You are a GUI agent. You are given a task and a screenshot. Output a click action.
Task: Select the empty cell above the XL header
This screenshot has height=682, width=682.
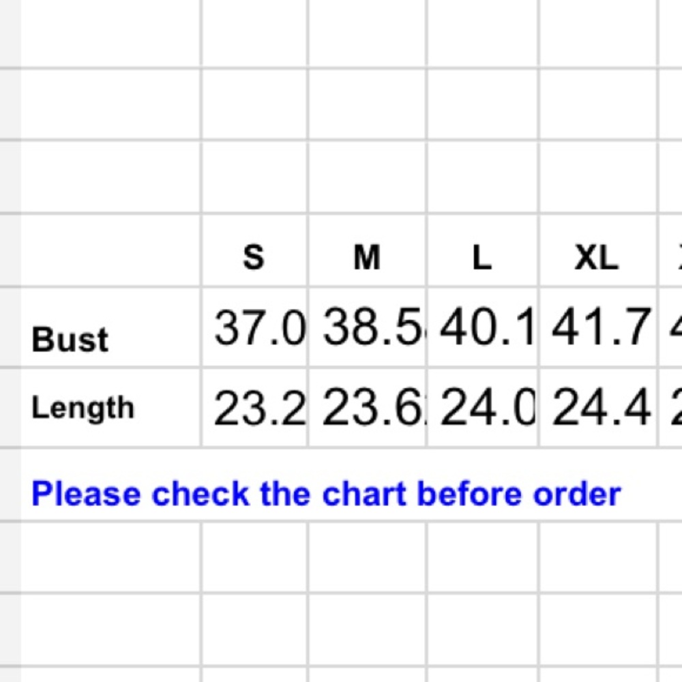point(599,177)
